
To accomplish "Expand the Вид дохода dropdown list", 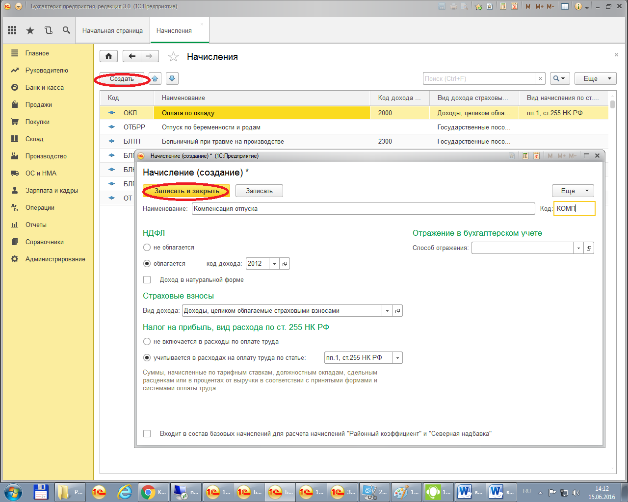I will tap(387, 311).
